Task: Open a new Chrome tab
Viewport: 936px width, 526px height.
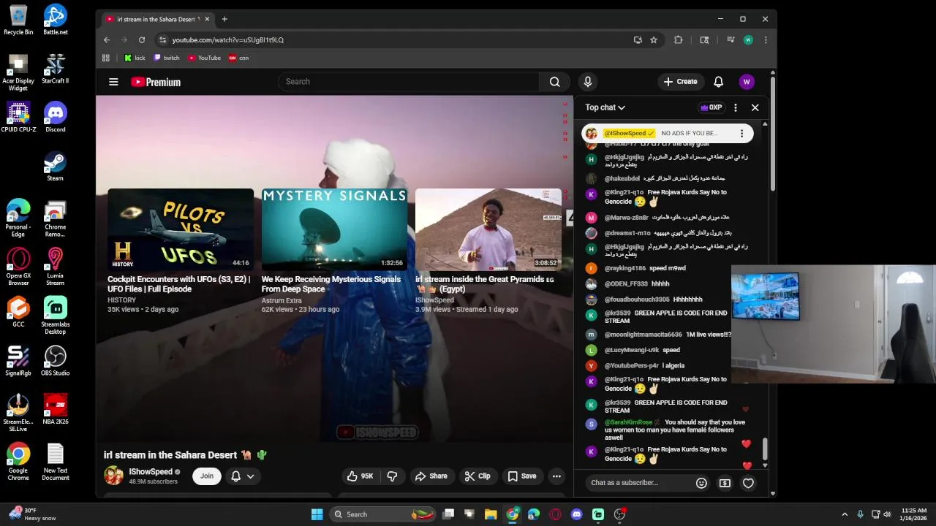Action: pyautogui.click(x=224, y=19)
